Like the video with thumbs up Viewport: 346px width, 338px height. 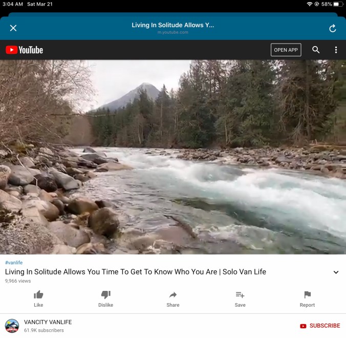(38, 298)
